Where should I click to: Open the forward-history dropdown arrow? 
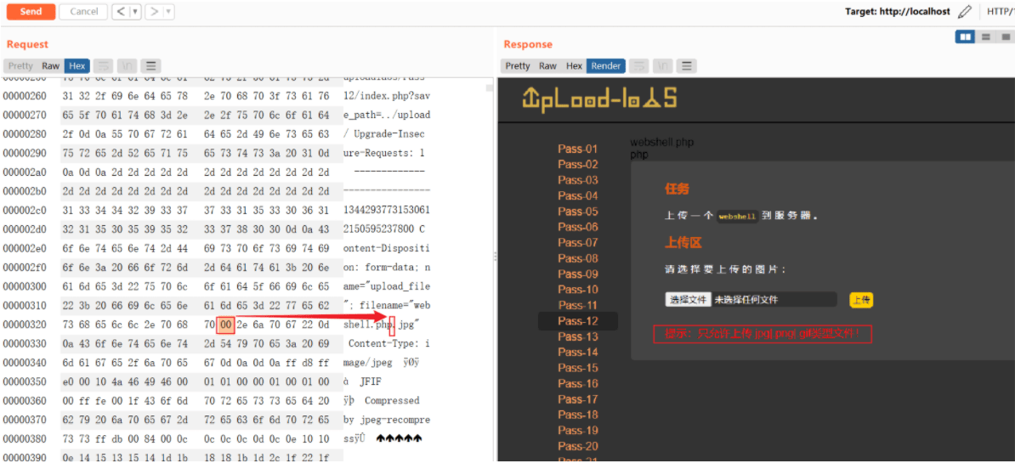pyautogui.click(x=168, y=11)
